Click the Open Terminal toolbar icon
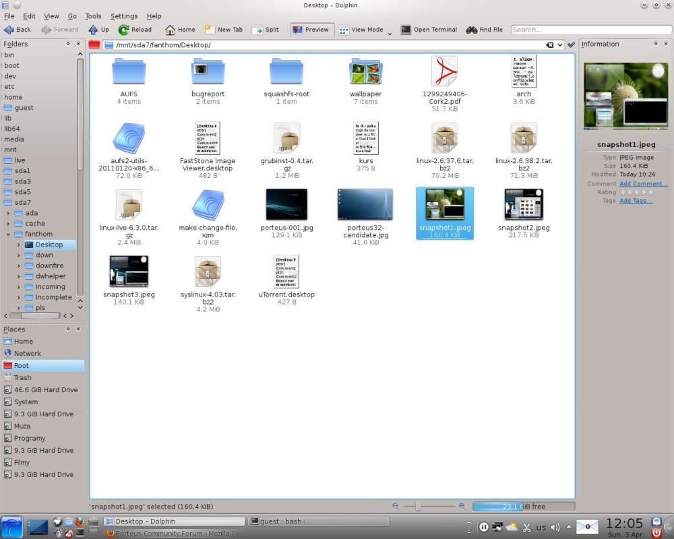This screenshot has width=674, height=539. click(x=406, y=30)
